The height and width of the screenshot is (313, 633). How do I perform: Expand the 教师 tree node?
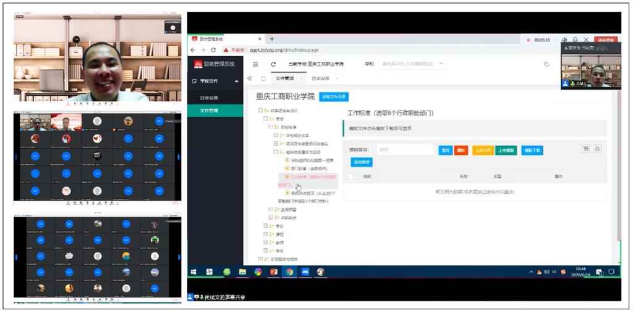click(x=266, y=243)
